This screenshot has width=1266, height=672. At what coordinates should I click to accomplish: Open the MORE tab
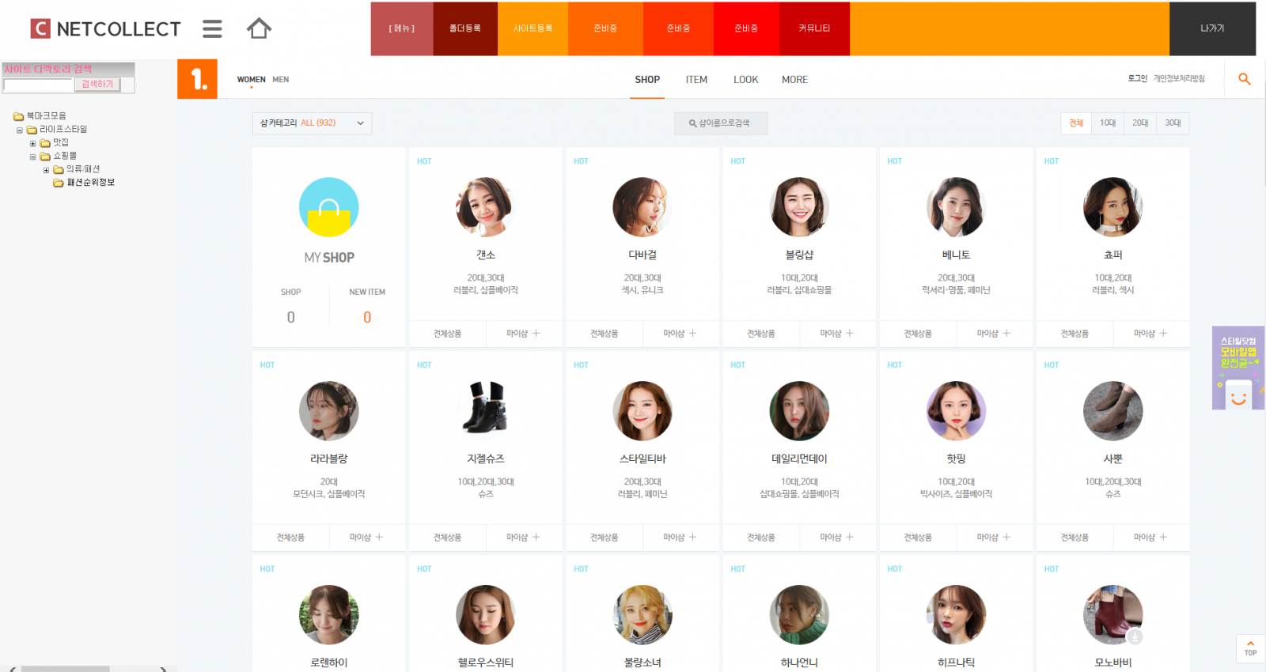pyautogui.click(x=794, y=80)
